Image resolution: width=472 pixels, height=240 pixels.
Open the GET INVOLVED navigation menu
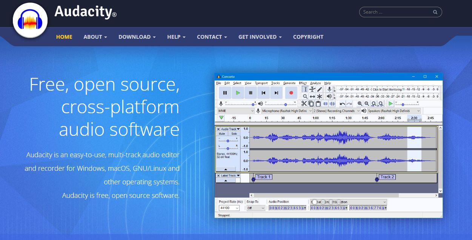(260, 37)
